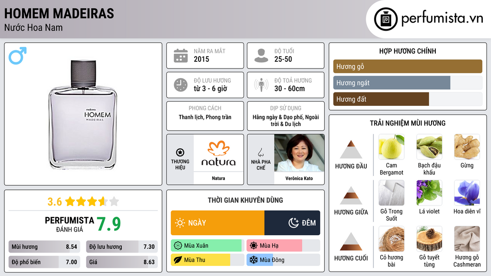Click the clock icon beside Độ lưu hương
Screen dimensions: 491x276
181,85
